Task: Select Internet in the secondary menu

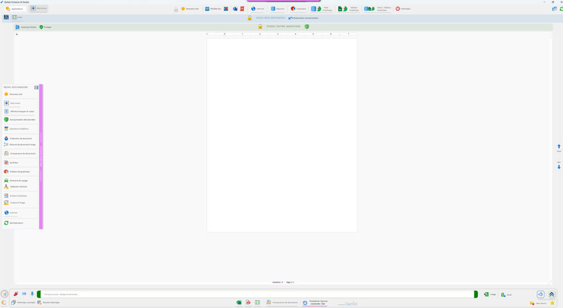Action: (11, 213)
